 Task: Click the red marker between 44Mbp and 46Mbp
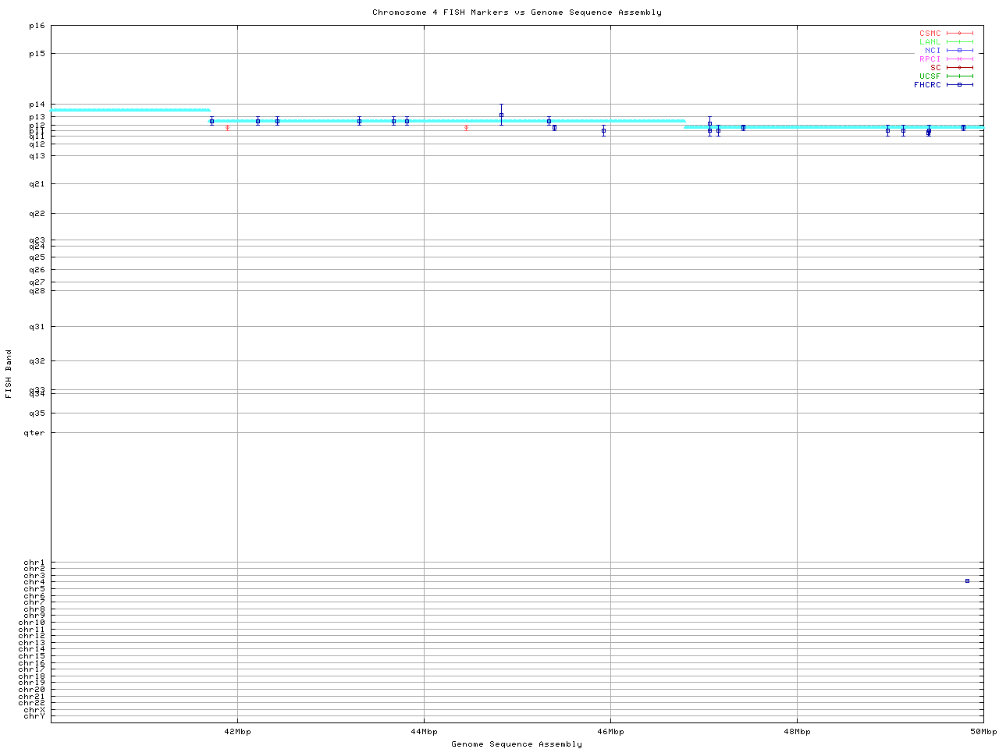tap(466, 127)
